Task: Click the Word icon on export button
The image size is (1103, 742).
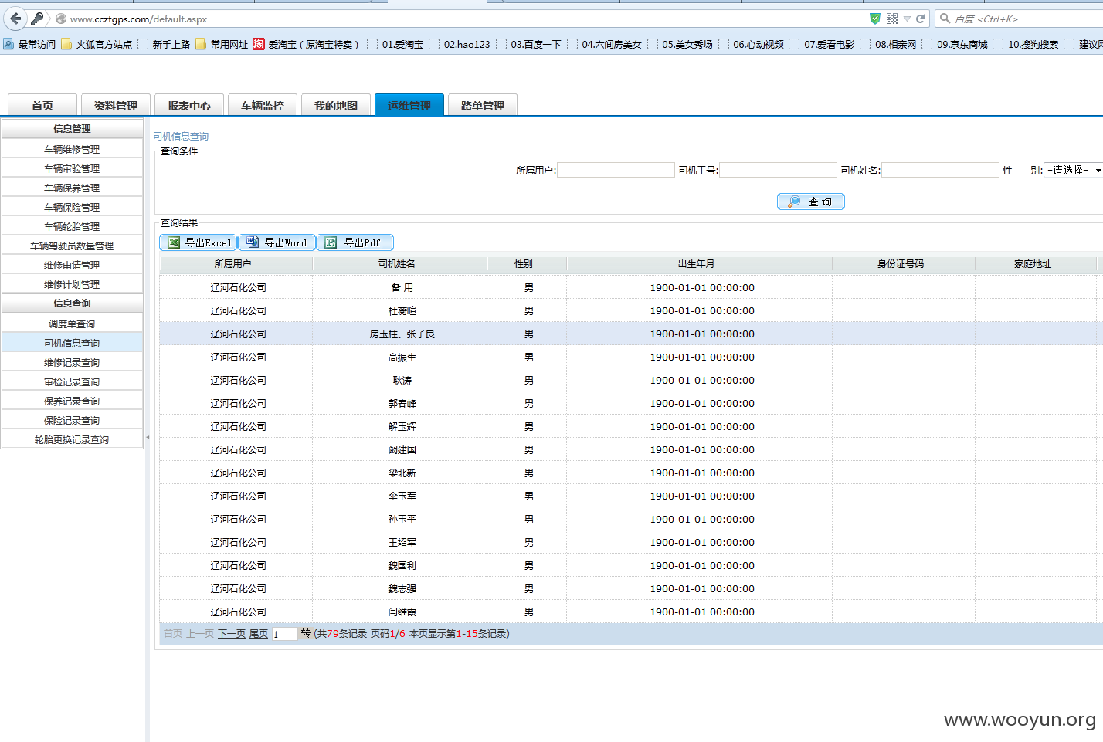Action: [x=253, y=242]
